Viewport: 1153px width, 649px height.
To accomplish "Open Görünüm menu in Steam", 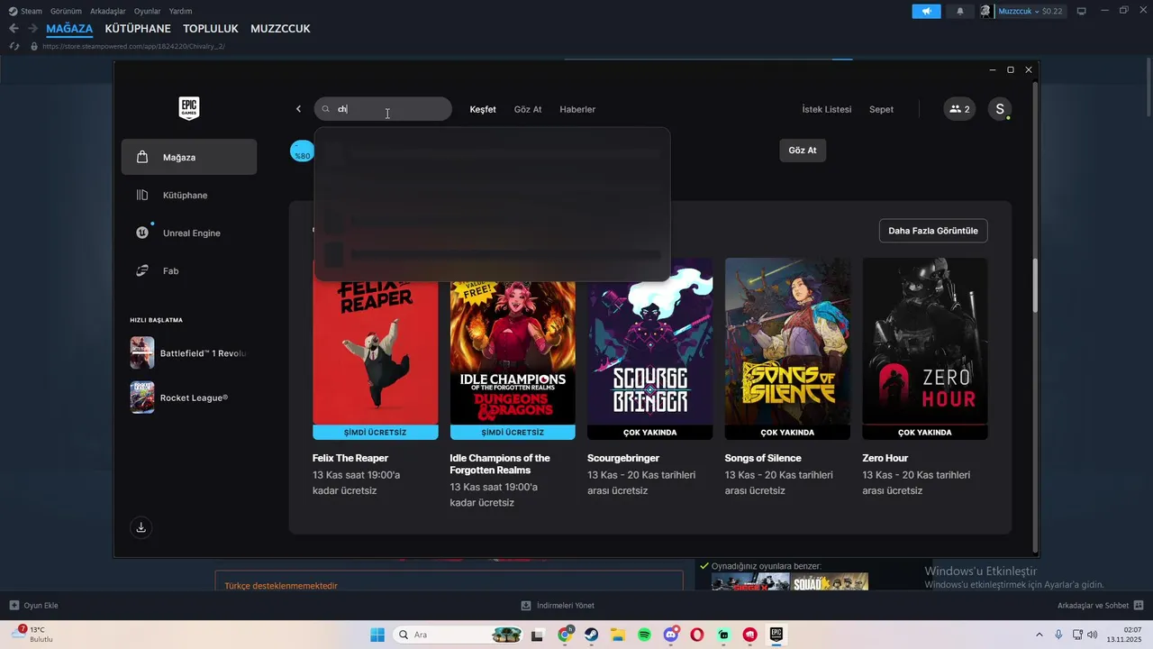I will (66, 12).
